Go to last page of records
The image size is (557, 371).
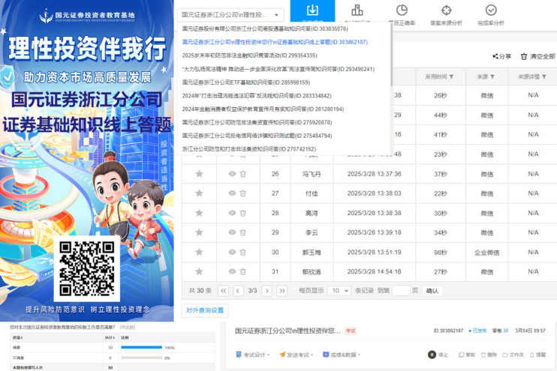click(282, 291)
